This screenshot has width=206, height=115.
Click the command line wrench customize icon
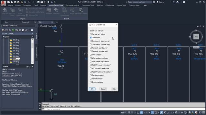coord(40,109)
